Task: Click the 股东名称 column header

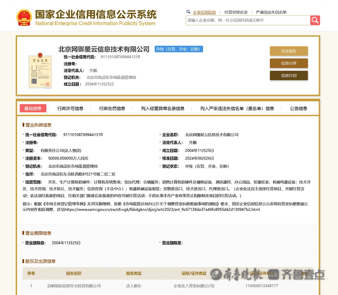Action: tap(74, 273)
